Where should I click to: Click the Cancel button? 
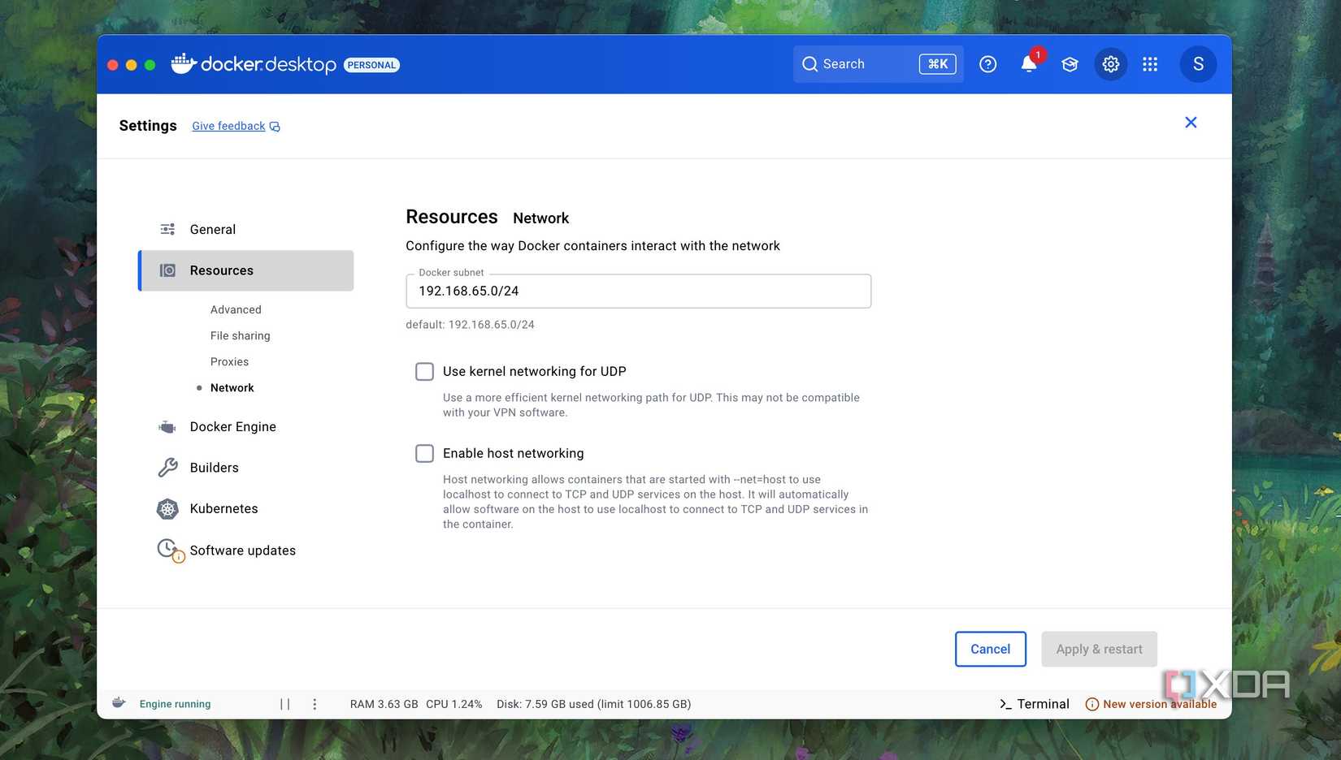coord(990,650)
